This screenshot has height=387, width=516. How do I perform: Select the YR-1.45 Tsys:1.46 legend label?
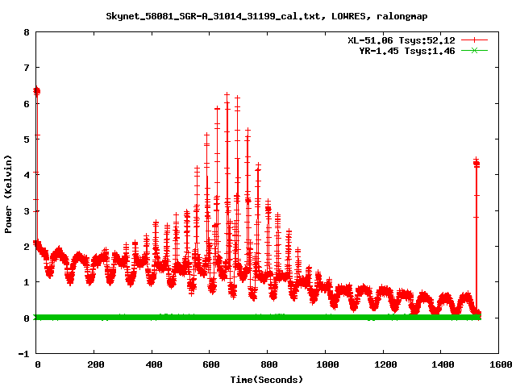[x=406, y=51]
